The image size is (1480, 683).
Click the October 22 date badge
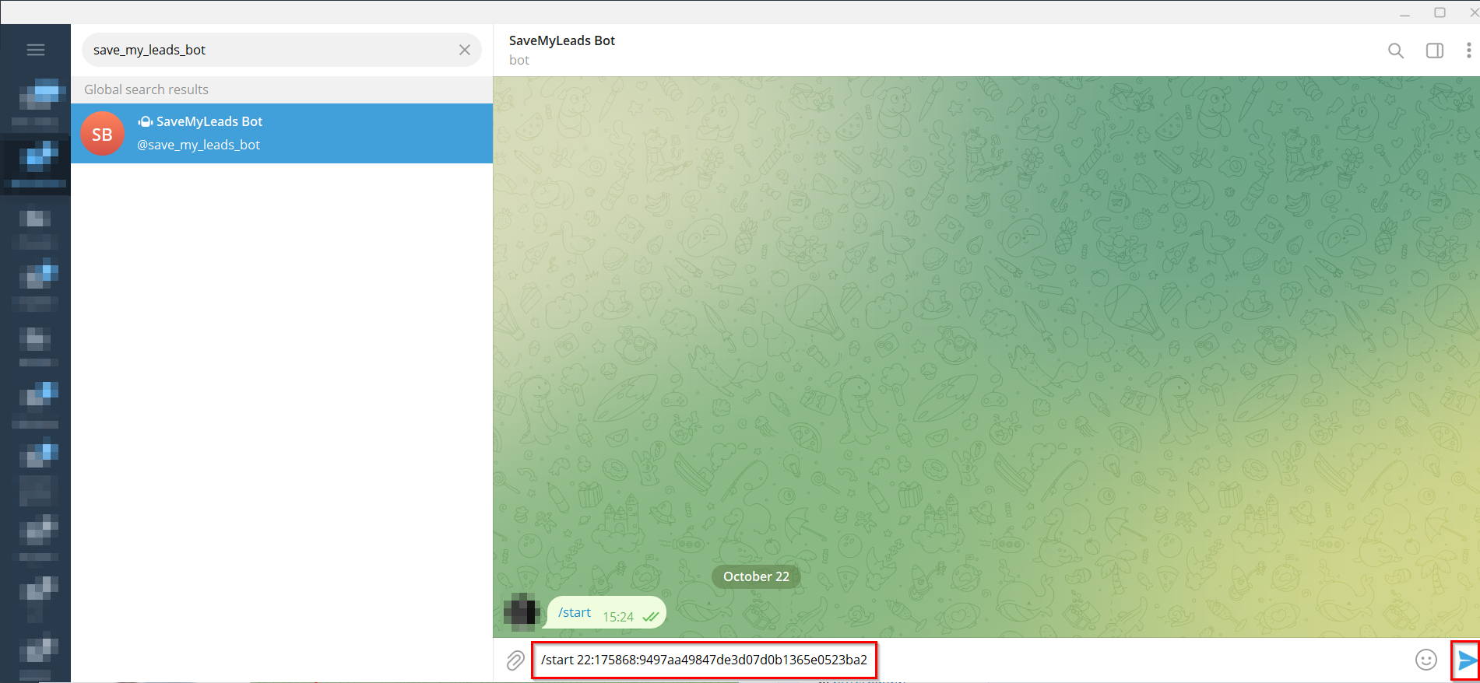[756, 576]
